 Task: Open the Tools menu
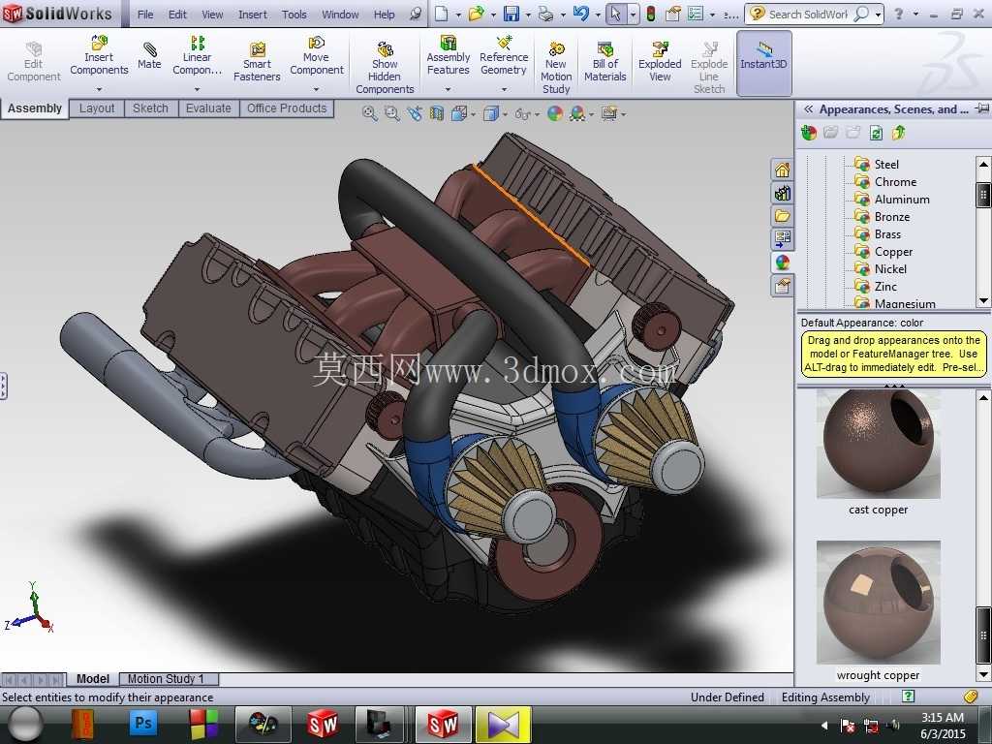pyautogui.click(x=294, y=14)
